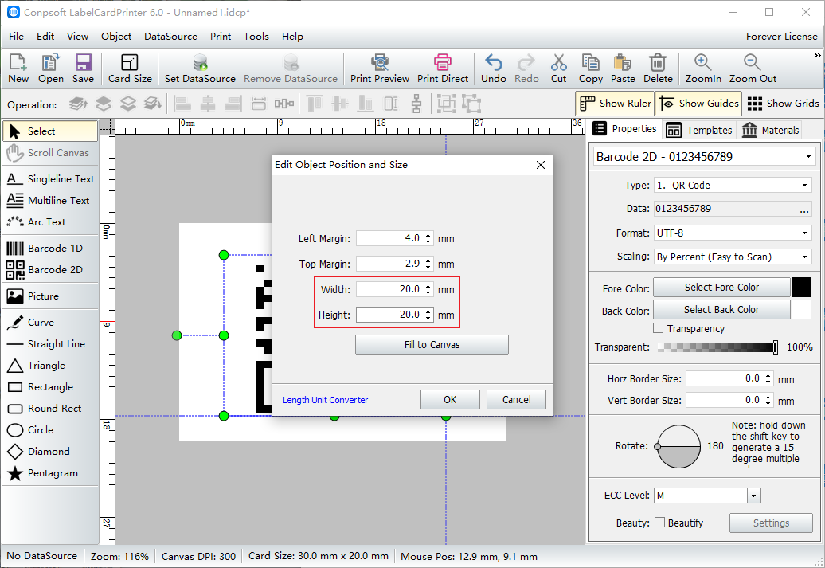Click the Select Fore Color button

tap(721, 288)
